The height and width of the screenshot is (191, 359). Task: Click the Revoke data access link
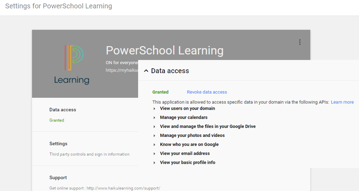[x=207, y=92]
